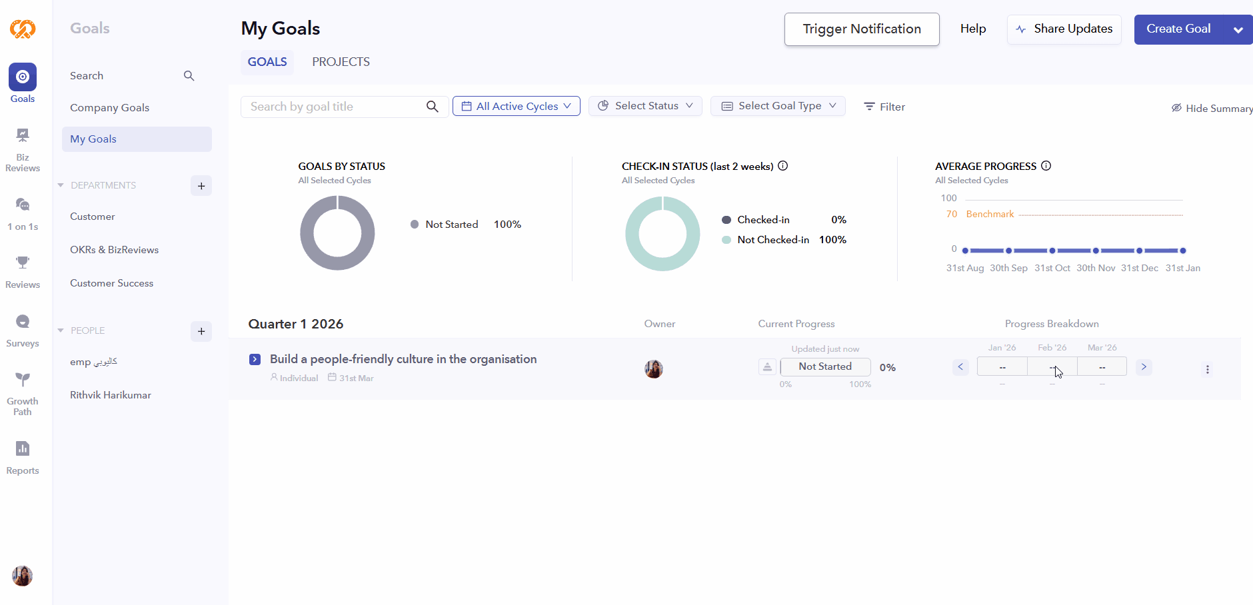Collapse the Departments section

(61, 185)
